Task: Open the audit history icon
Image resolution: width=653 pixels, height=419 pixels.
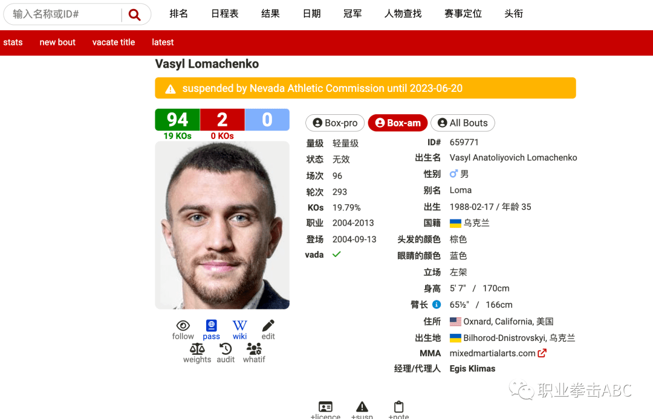Action: pos(226,349)
